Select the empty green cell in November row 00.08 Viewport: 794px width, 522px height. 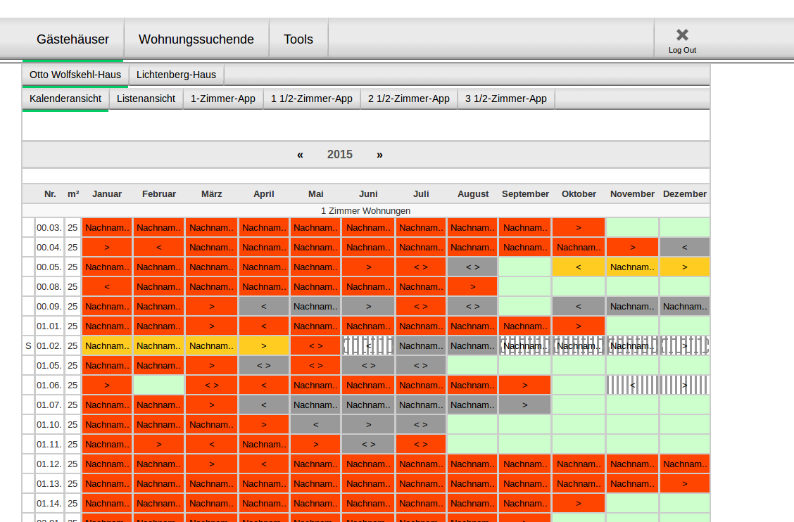click(631, 286)
